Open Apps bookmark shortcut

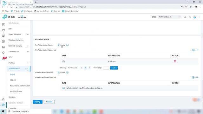pos(5,11)
